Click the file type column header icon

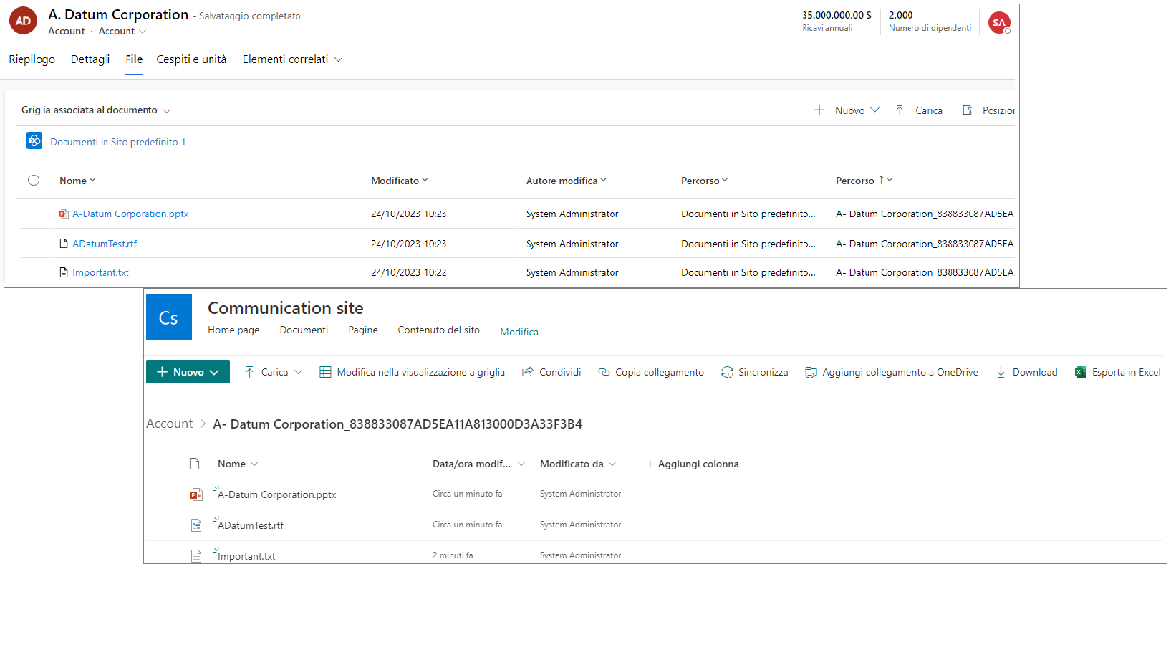click(194, 464)
